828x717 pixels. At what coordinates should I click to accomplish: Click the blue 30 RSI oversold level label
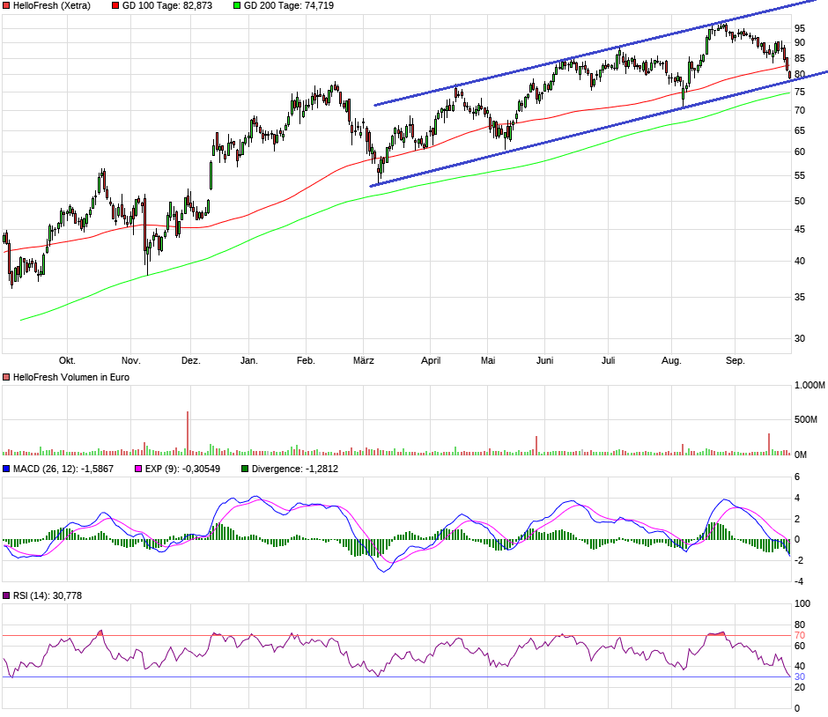[x=800, y=676]
